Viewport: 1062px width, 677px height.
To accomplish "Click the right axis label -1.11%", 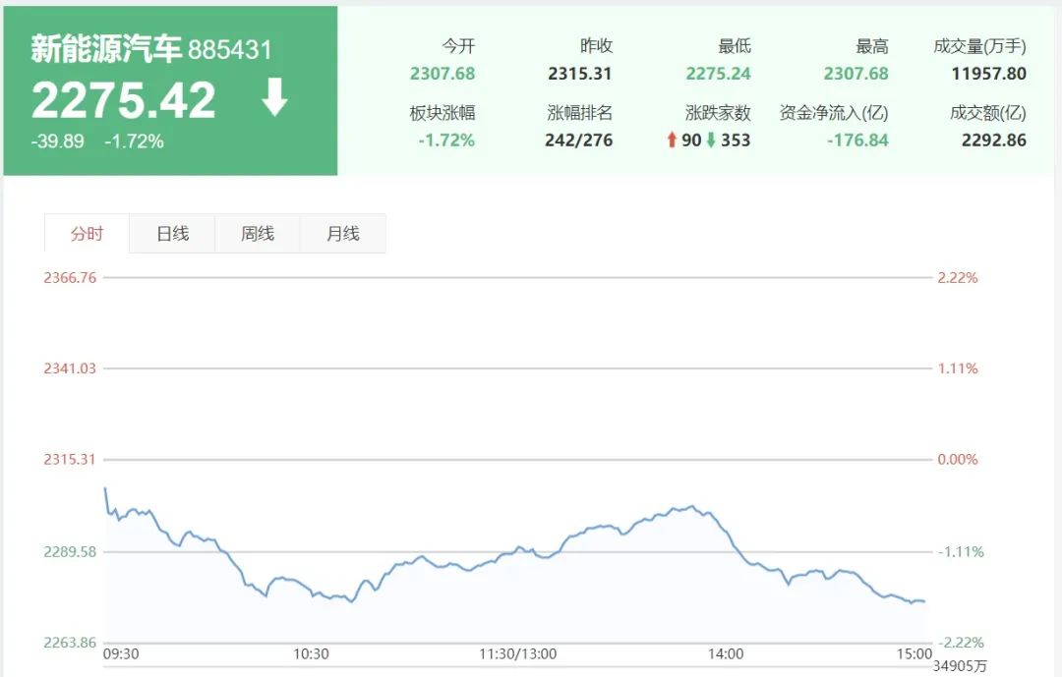I will [961, 552].
